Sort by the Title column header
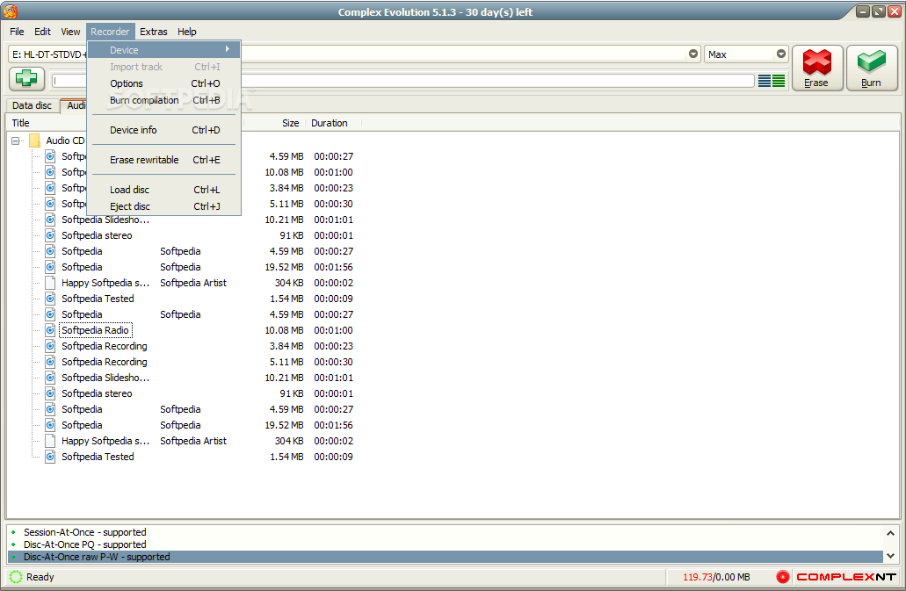Image resolution: width=906 pixels, height=591 pixels. 21,123
